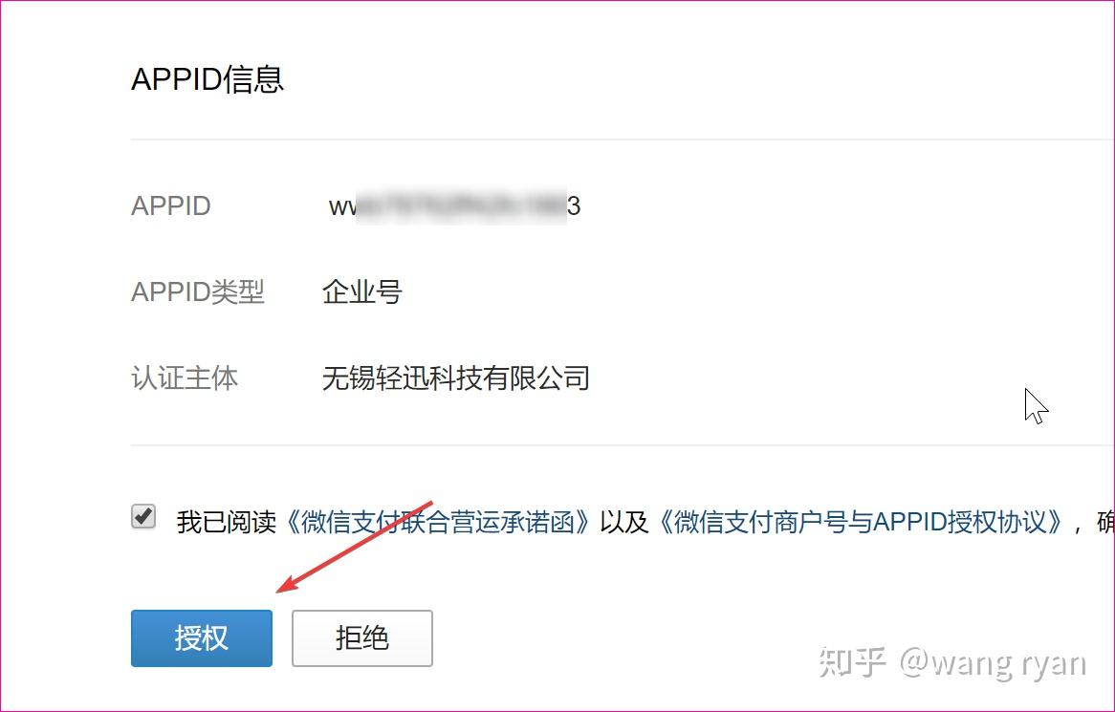This screenshot has width=1115, height=712.
Task: Click the APPID信息 heading
Action: 208,79
